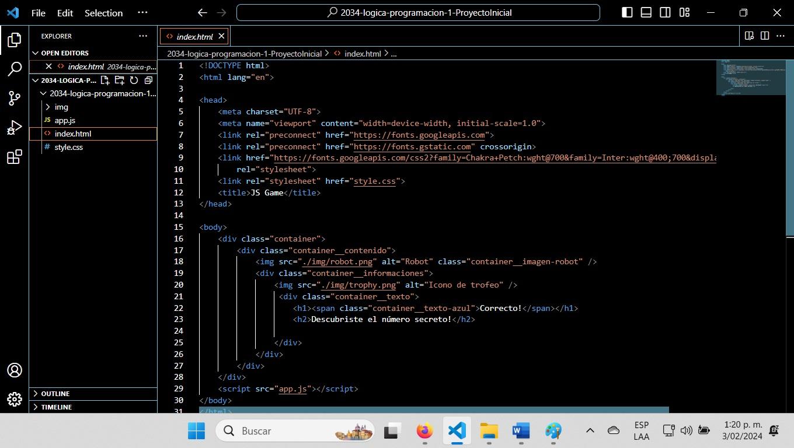Screen dimensions: 794x448
Task: Show hidden taskbar tray icons chevron
Action: pos(590,431)
